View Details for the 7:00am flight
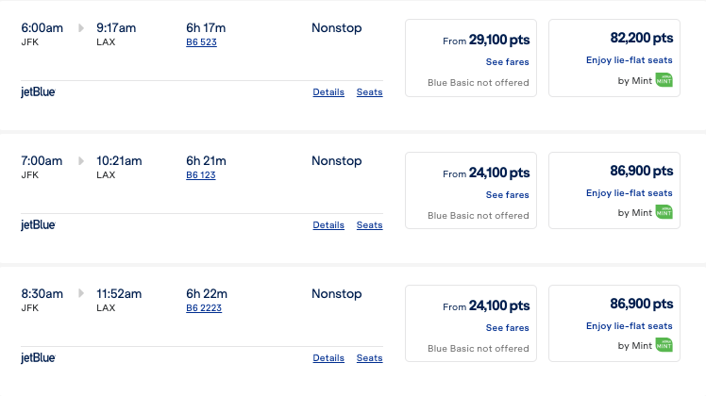The width and height of the screenshot is (706, 396). (328, 225)
